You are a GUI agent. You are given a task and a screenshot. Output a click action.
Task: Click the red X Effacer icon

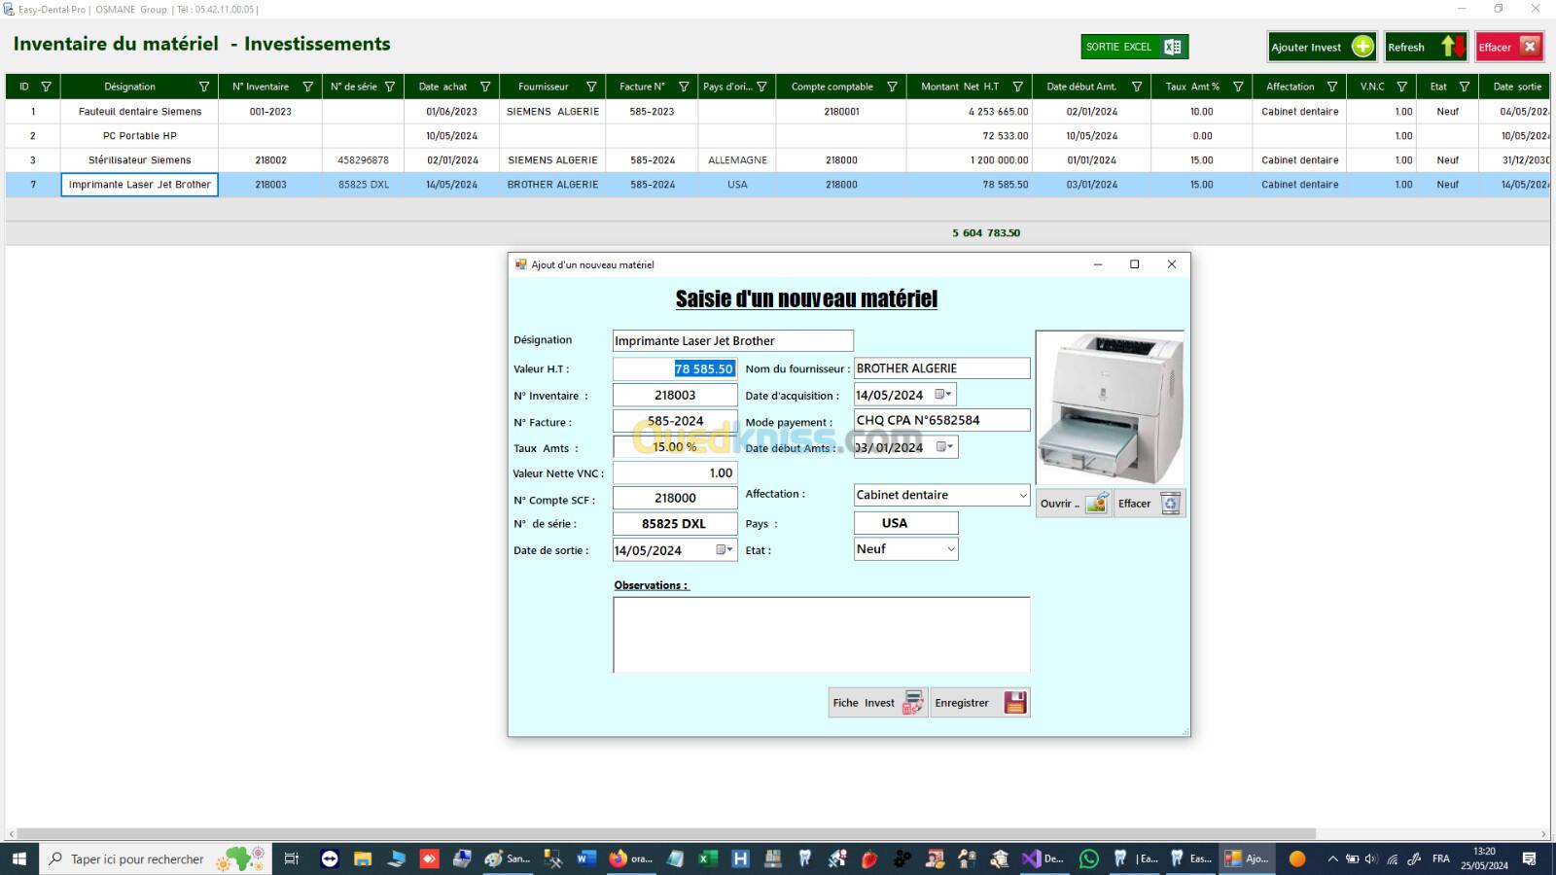point(1529,47)
